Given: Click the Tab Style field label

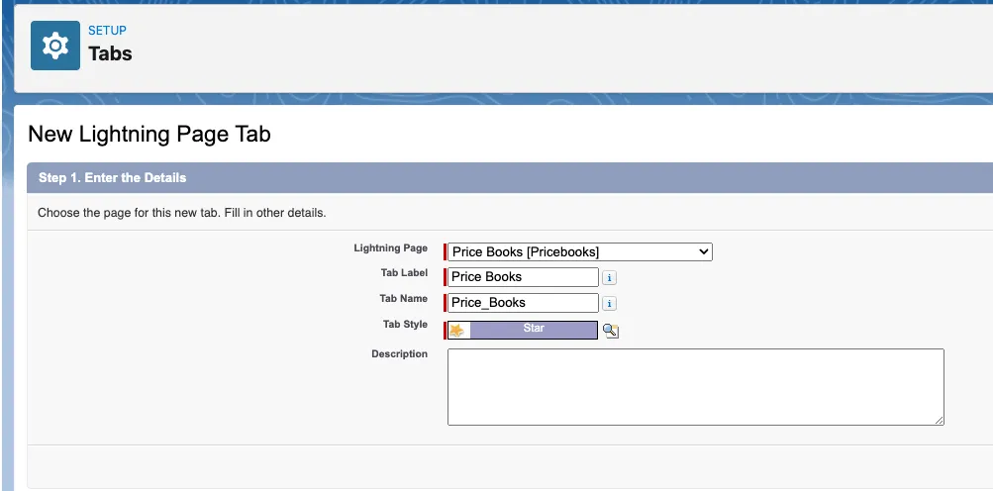Looking at the screenshot, I should (x=405, y=325).
